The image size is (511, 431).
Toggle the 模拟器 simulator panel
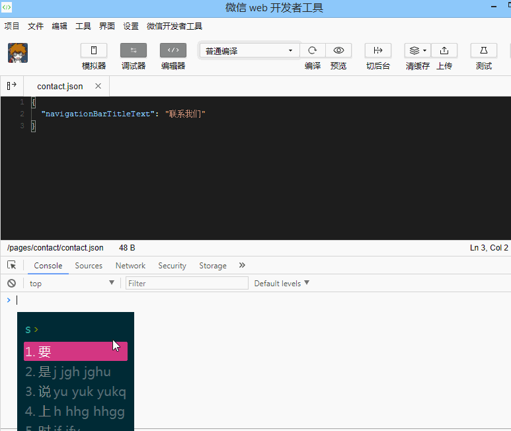(x=94, y=50)
